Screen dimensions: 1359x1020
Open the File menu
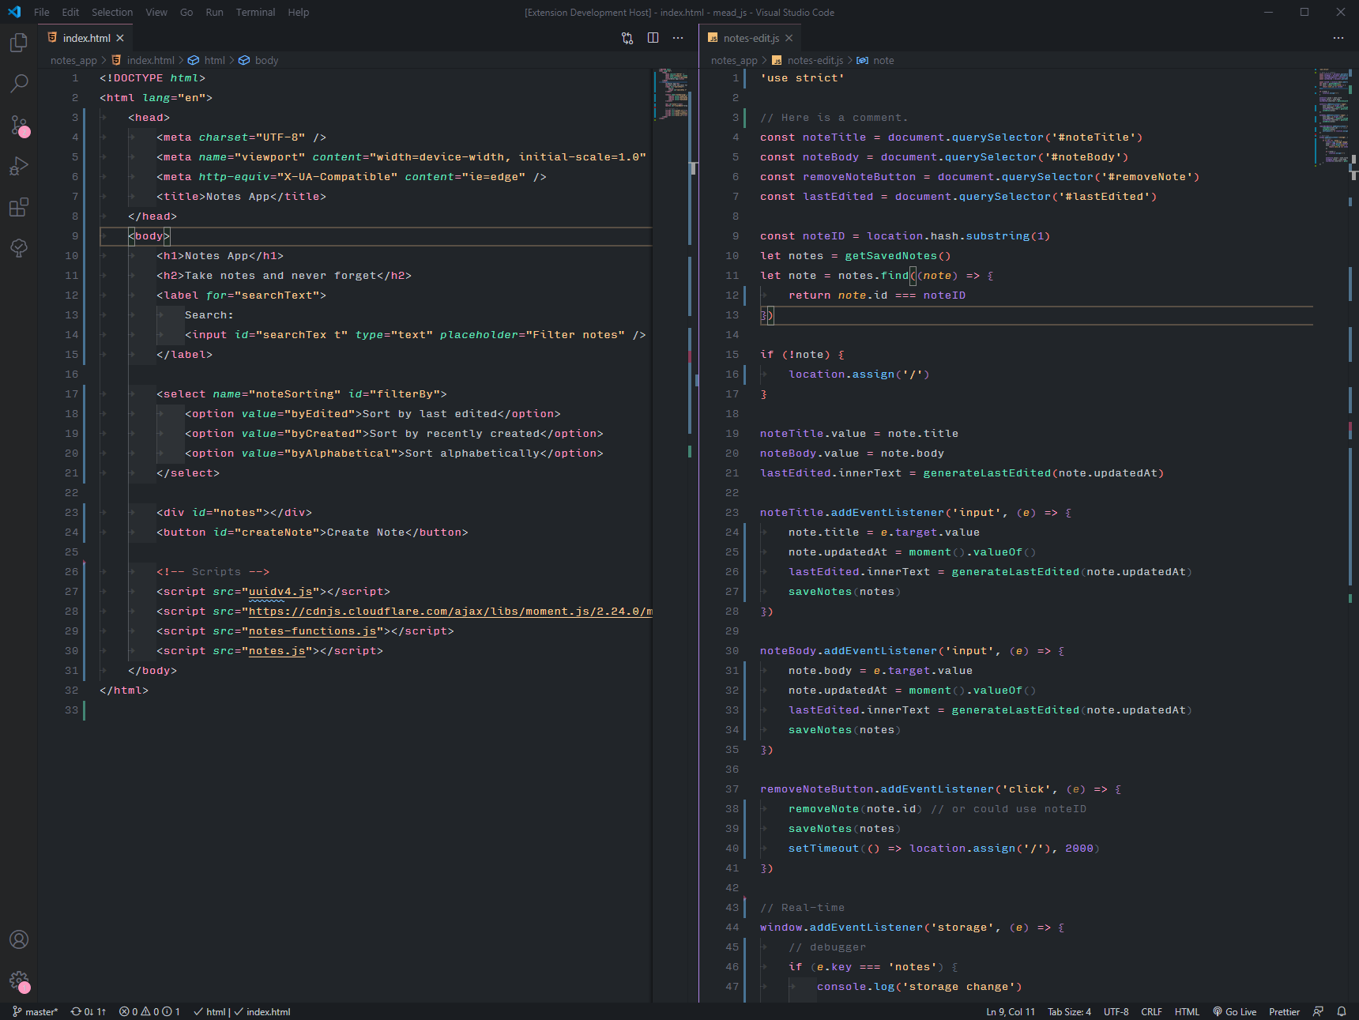click(42, 12)
